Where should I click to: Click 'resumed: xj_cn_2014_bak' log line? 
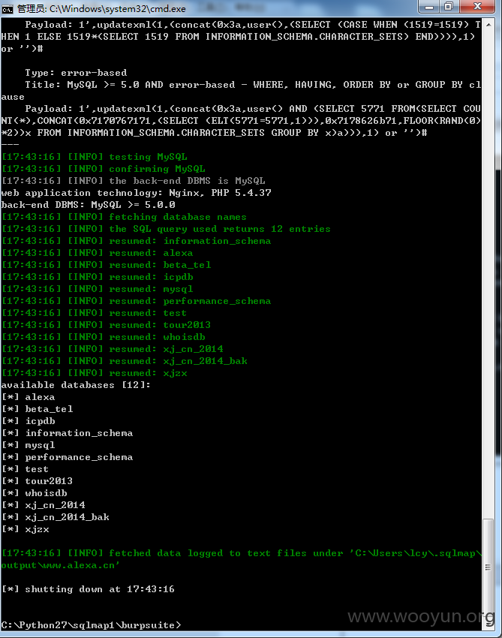[x=125, y=361]
